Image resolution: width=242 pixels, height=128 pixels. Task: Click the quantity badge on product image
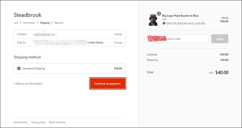click(159, 14)
